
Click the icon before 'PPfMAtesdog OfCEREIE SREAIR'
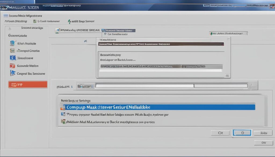[57, 31]
